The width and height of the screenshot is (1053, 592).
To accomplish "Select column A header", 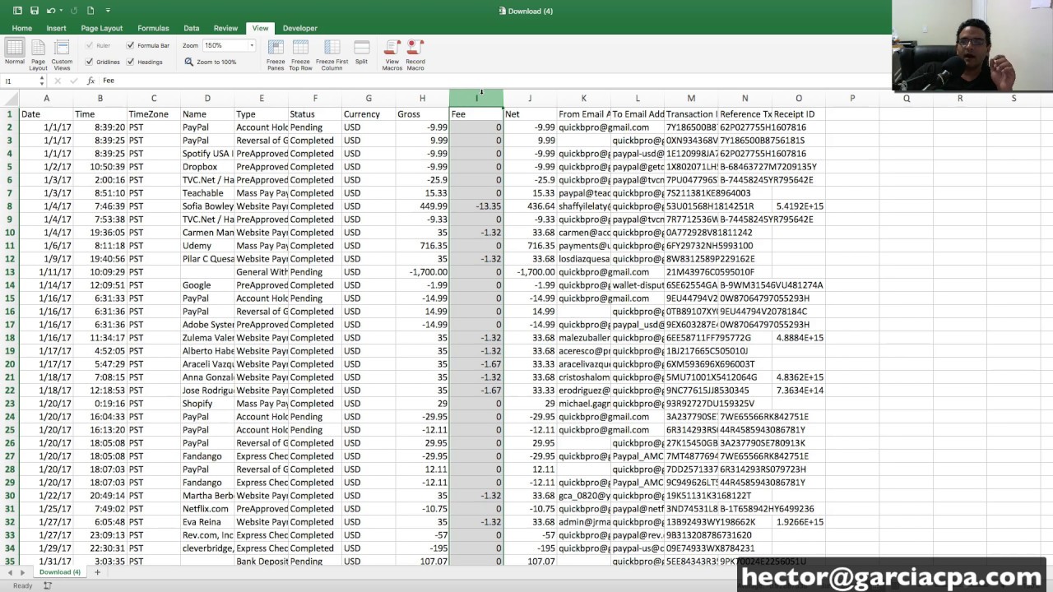I will (46, 99).
